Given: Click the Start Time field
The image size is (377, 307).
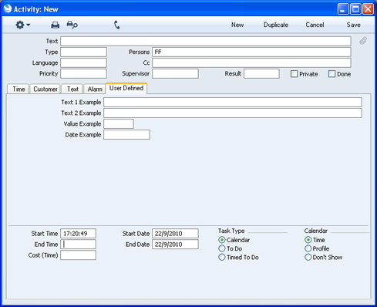Looking at the screenshot, I should point(78,234).
